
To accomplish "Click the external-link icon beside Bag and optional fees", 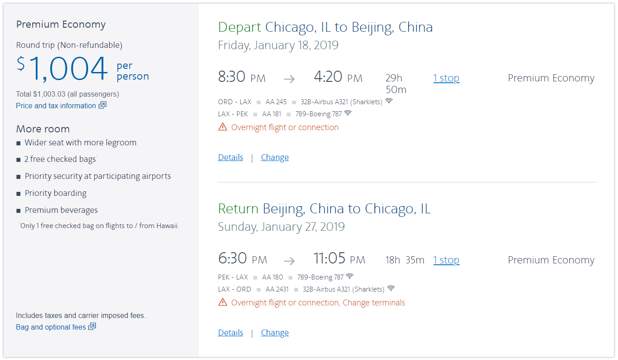I will [x=92, y=327].
